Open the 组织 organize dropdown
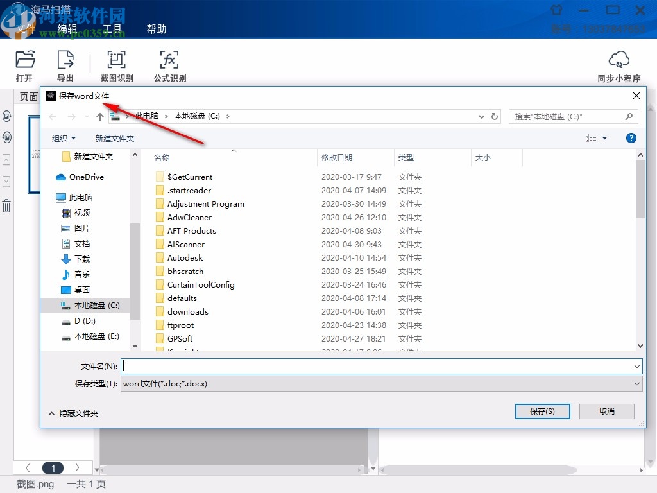657x493 pixels. click(64, 139)
